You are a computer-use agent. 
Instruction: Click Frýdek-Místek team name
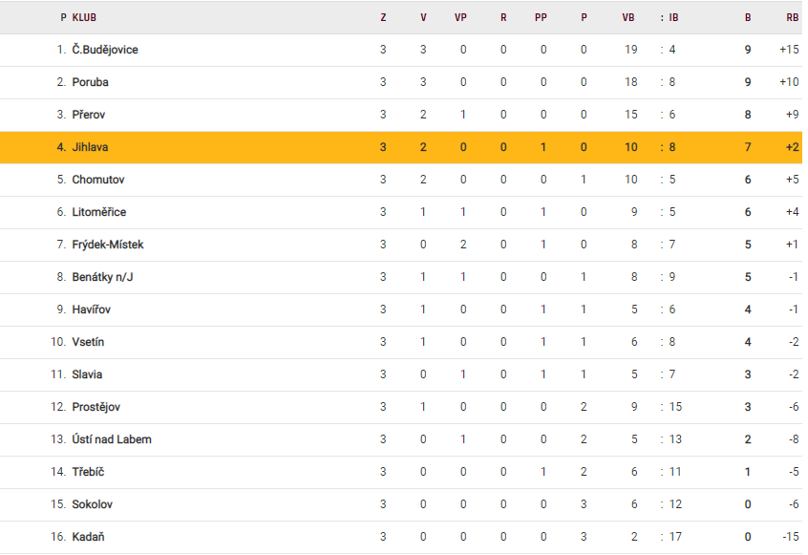pos(108,245)
